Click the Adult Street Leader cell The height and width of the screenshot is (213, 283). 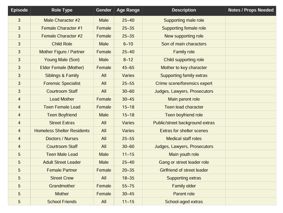tap(62, 162)
